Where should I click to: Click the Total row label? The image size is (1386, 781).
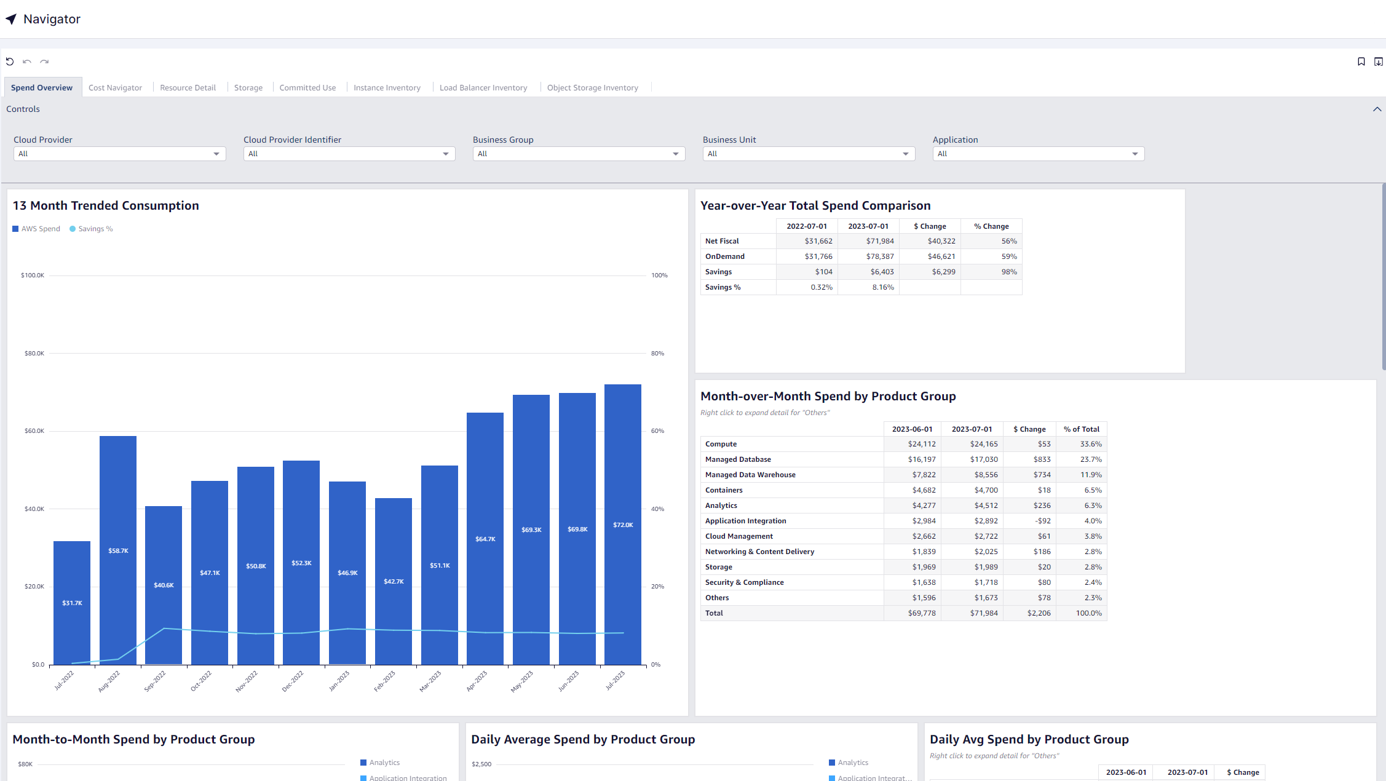tap(714, 613)
